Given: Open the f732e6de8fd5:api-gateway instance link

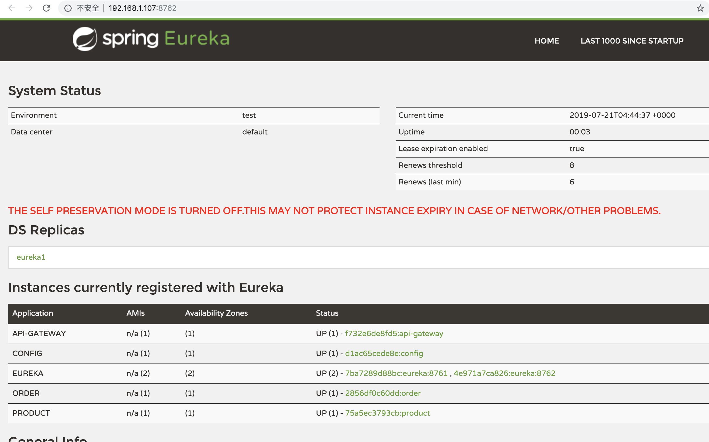Looking at the screenshot, I should (x=394, y=334).
